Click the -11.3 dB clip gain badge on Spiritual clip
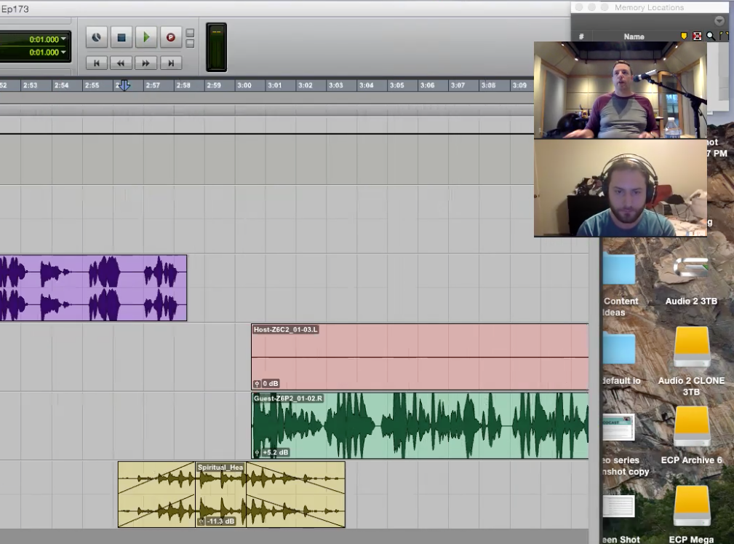This screenshot has width=734, height=544. (216, 521)
